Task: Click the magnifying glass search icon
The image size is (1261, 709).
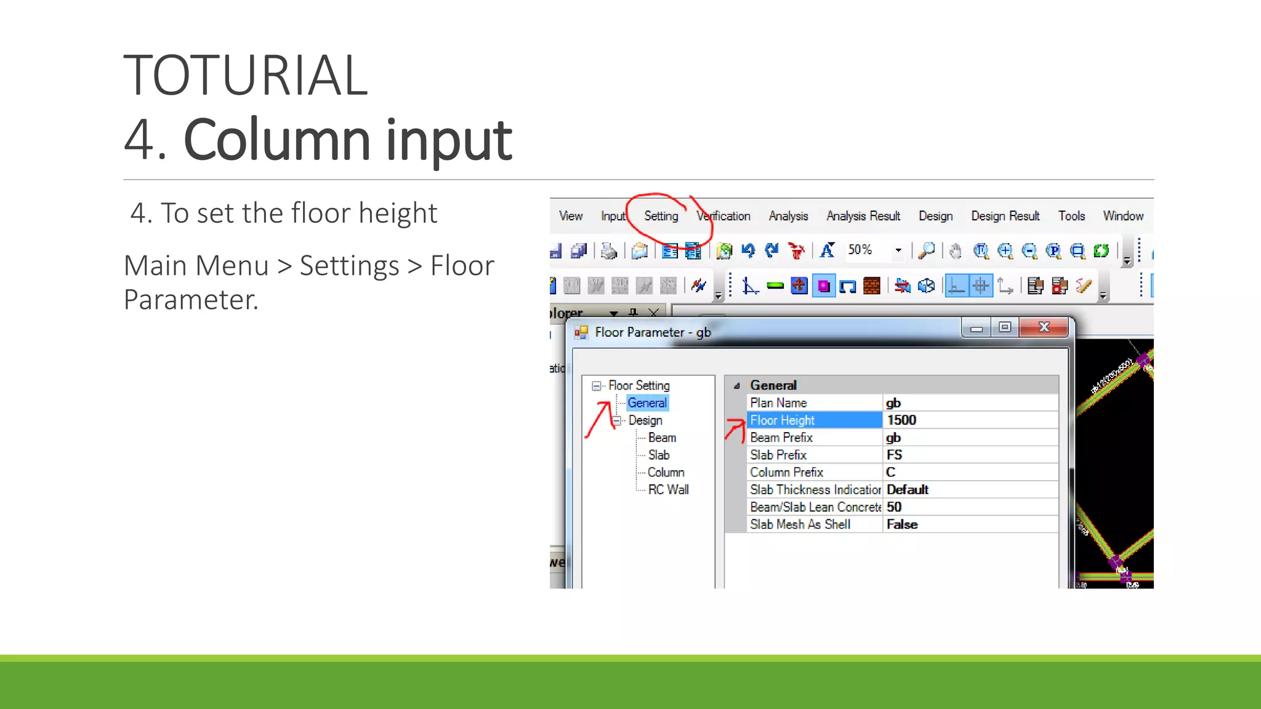Action: 926,250
